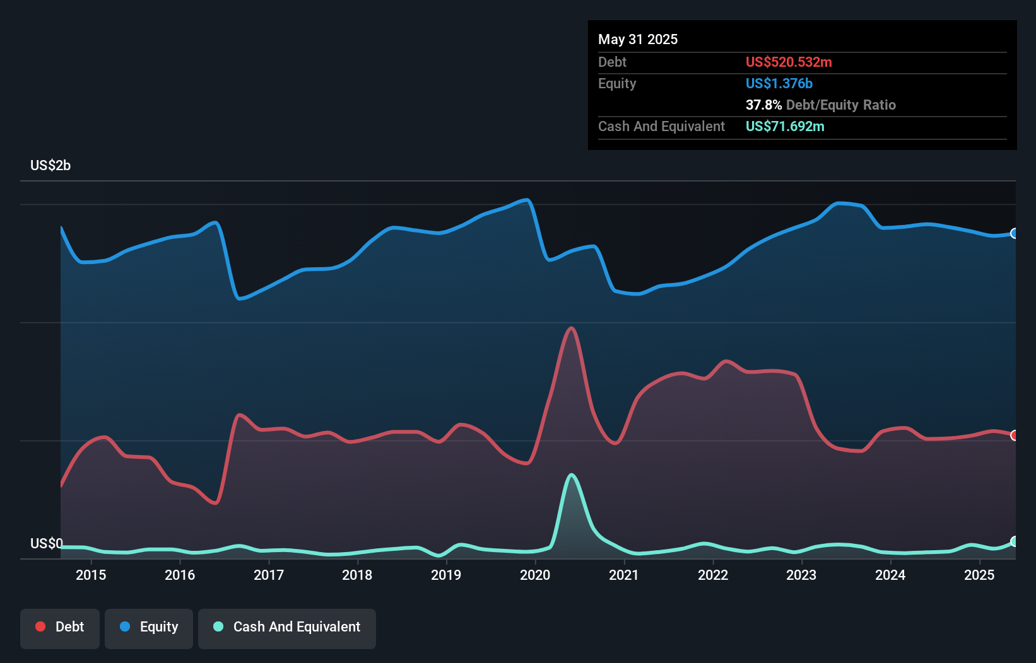Click the red Debt legend dot
Image resolution: width=1036 pixels, height=663 pixels.
click(x=40, y=626)
